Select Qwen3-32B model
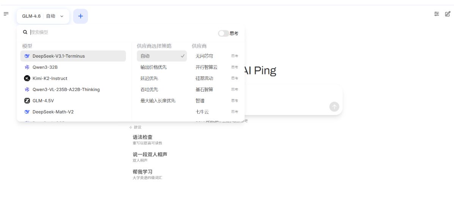The height and width of the screenshot is (217, 454). (x=73, y=67)
